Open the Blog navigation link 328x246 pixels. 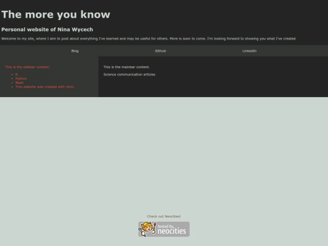[x=75, y=51]
